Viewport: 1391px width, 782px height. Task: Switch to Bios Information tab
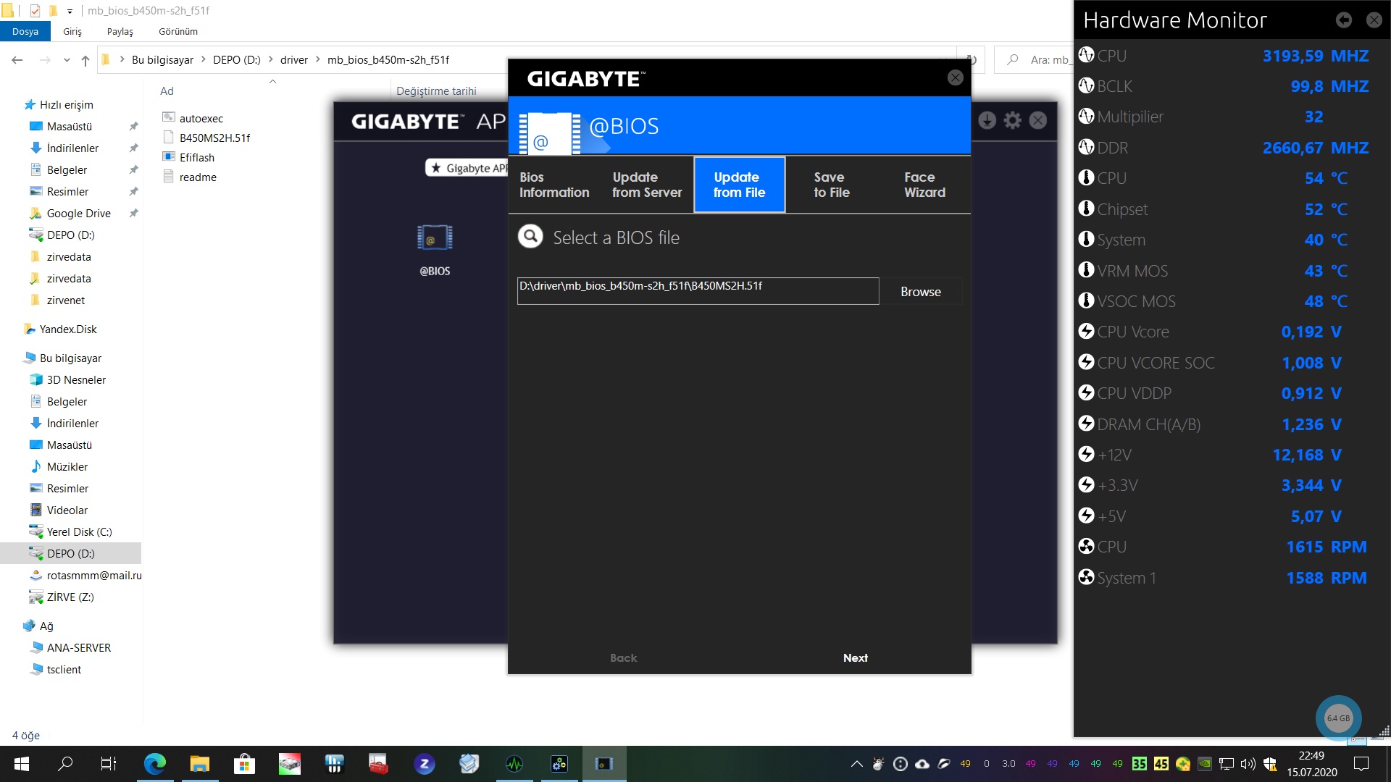click(554, 185)
